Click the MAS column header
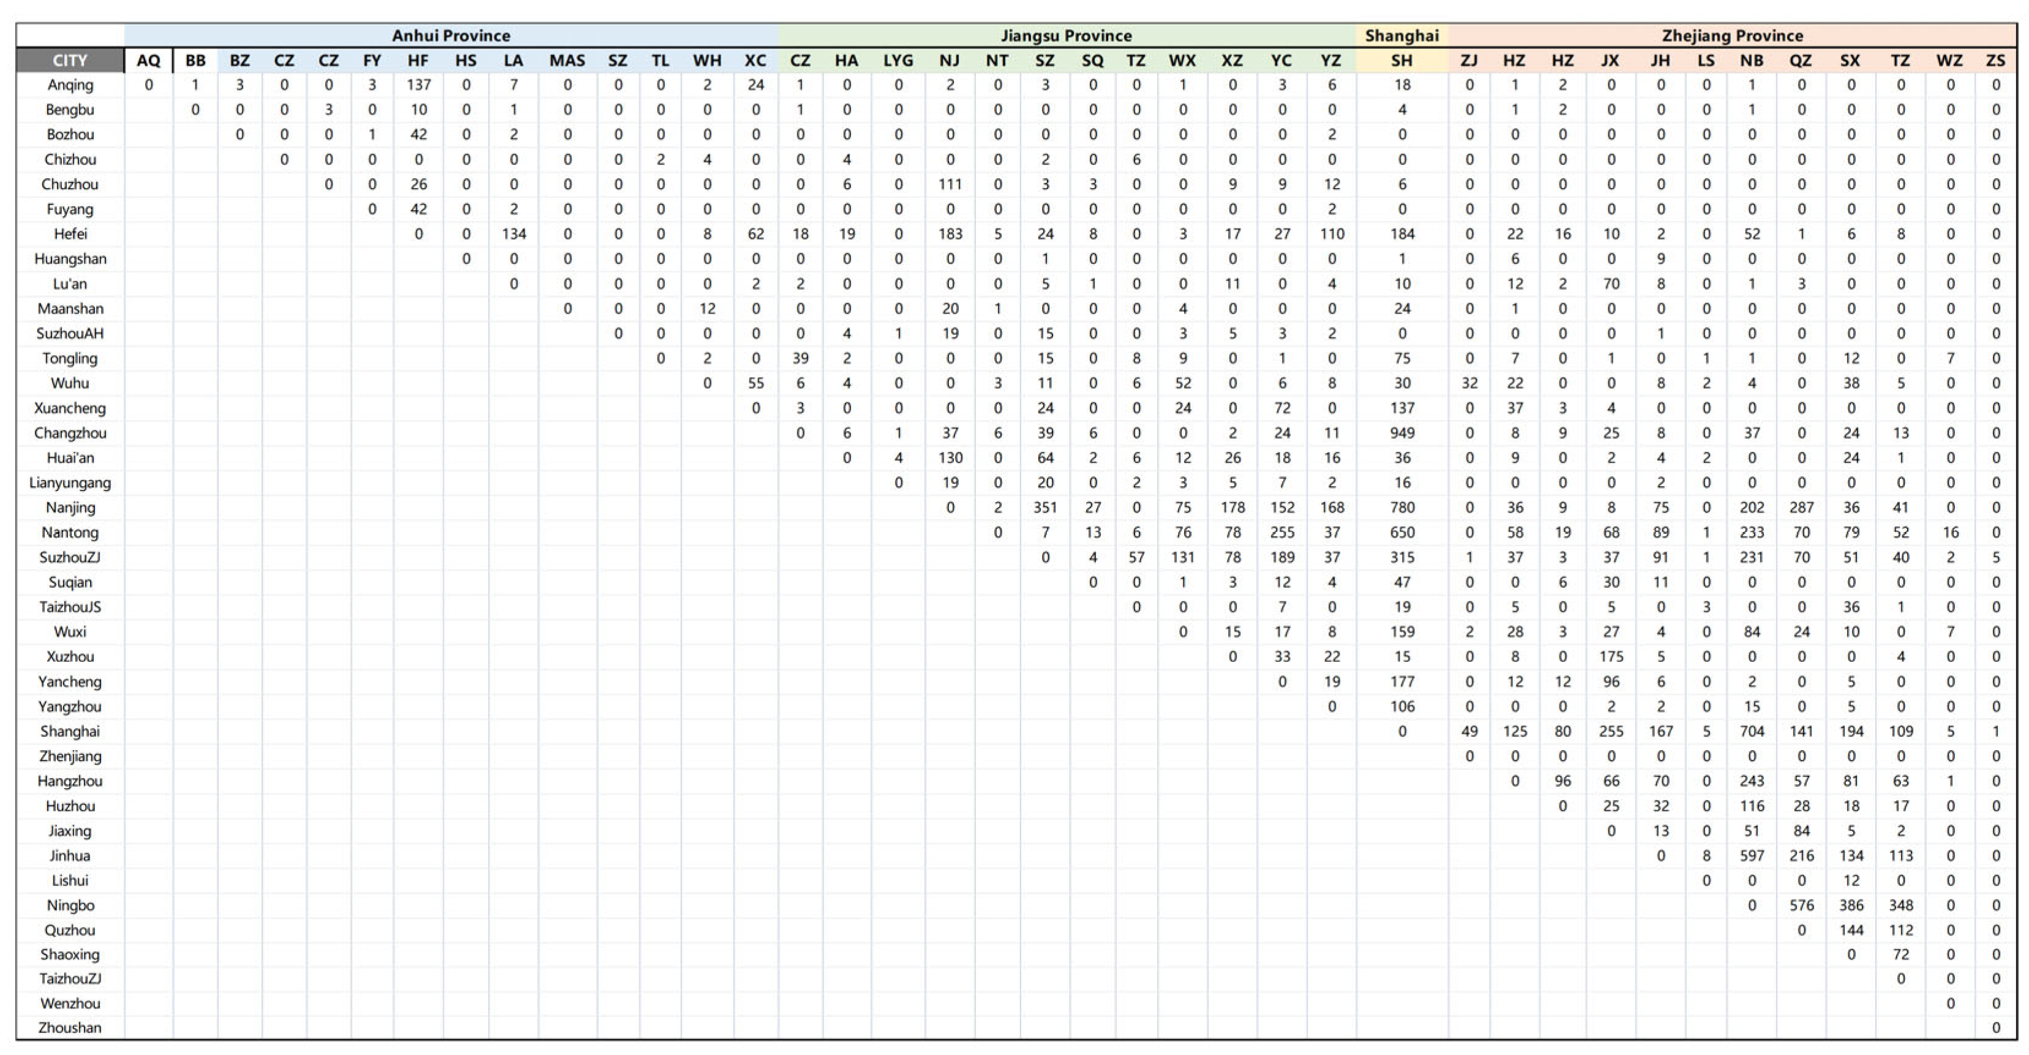The height and width of the screenshot is (1055, 2029). (x=567, y=61)
